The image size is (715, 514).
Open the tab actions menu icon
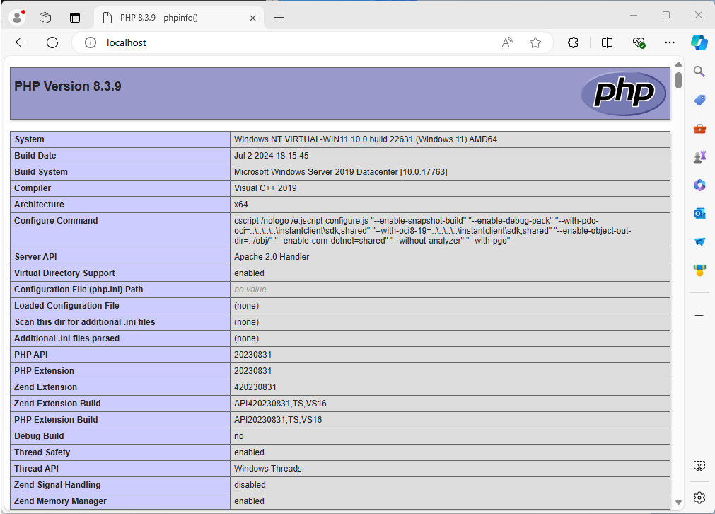click(x=75, y=18)
